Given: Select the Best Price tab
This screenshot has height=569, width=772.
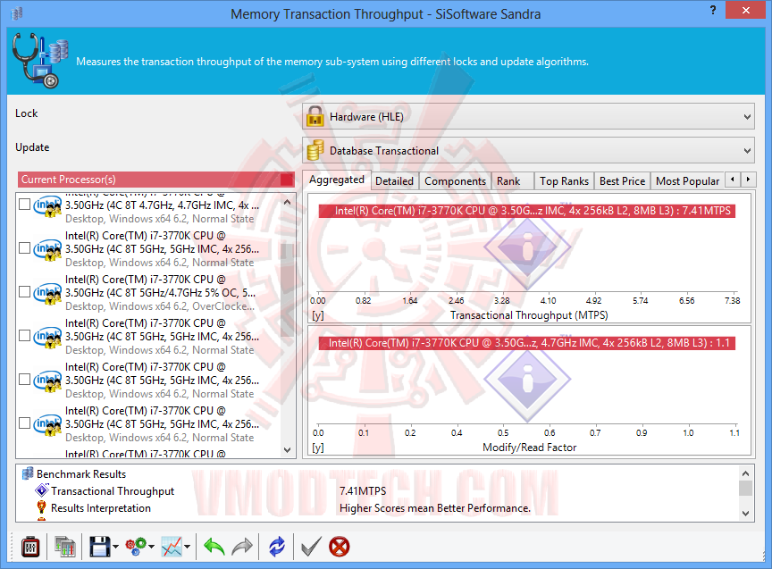Looking at the screenshot, I should (x=622, y=181).
